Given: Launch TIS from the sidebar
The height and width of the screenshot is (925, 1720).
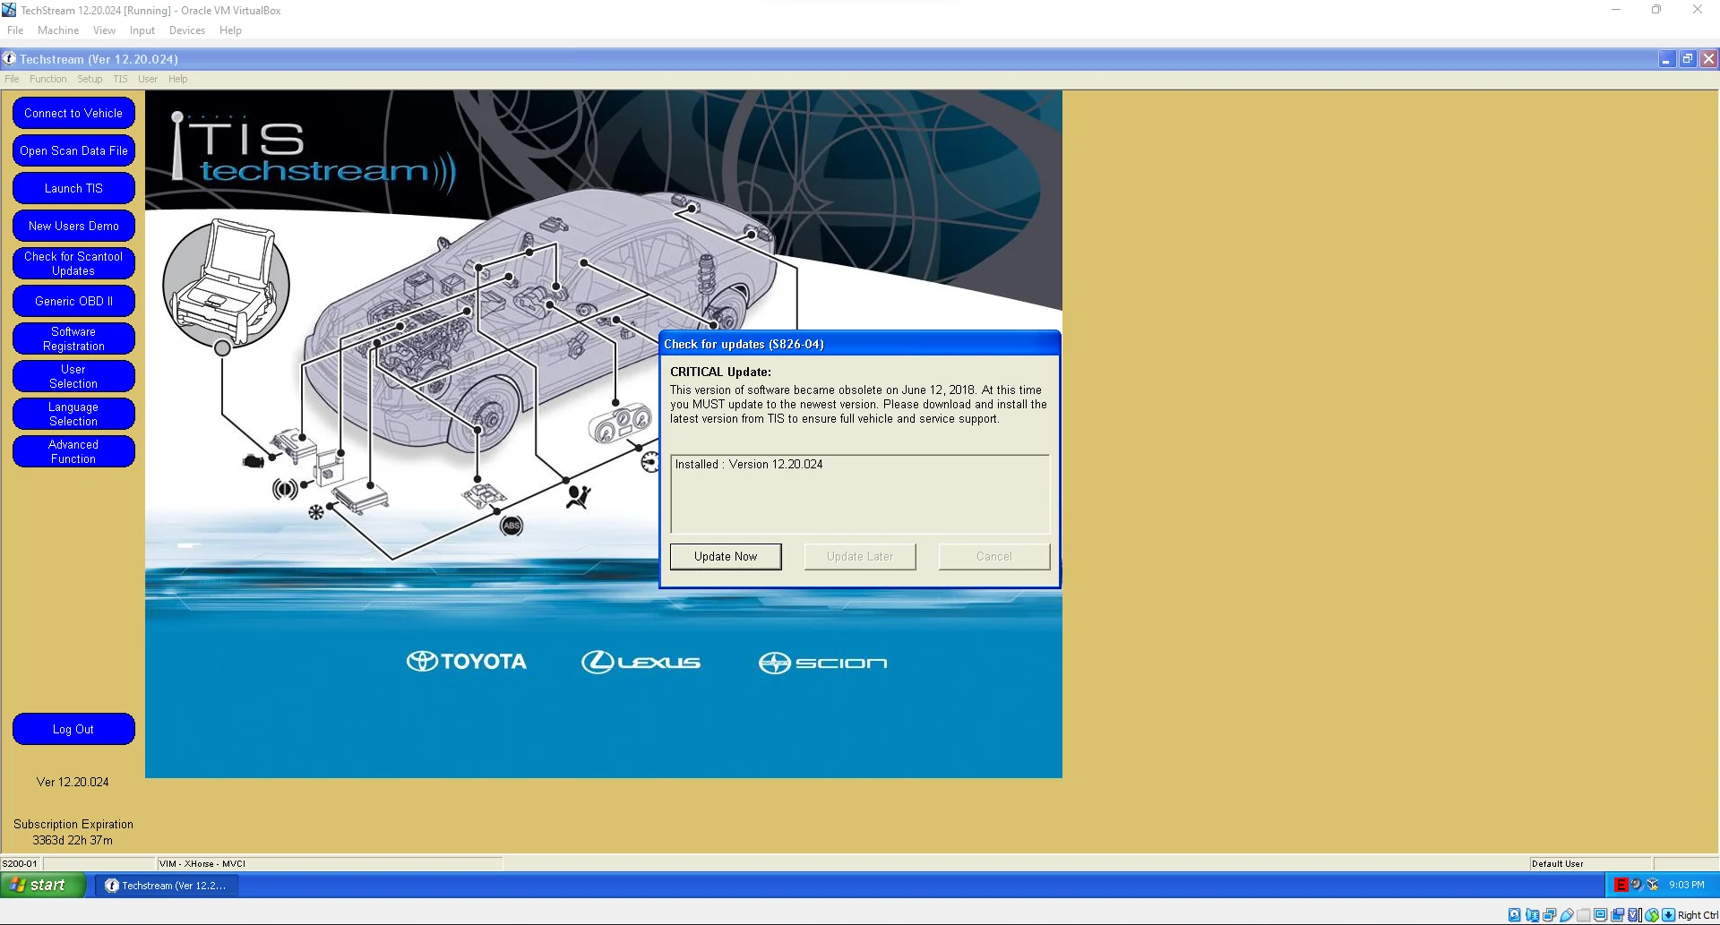Looking at the screenshot, I should click(x=73, y=188).
